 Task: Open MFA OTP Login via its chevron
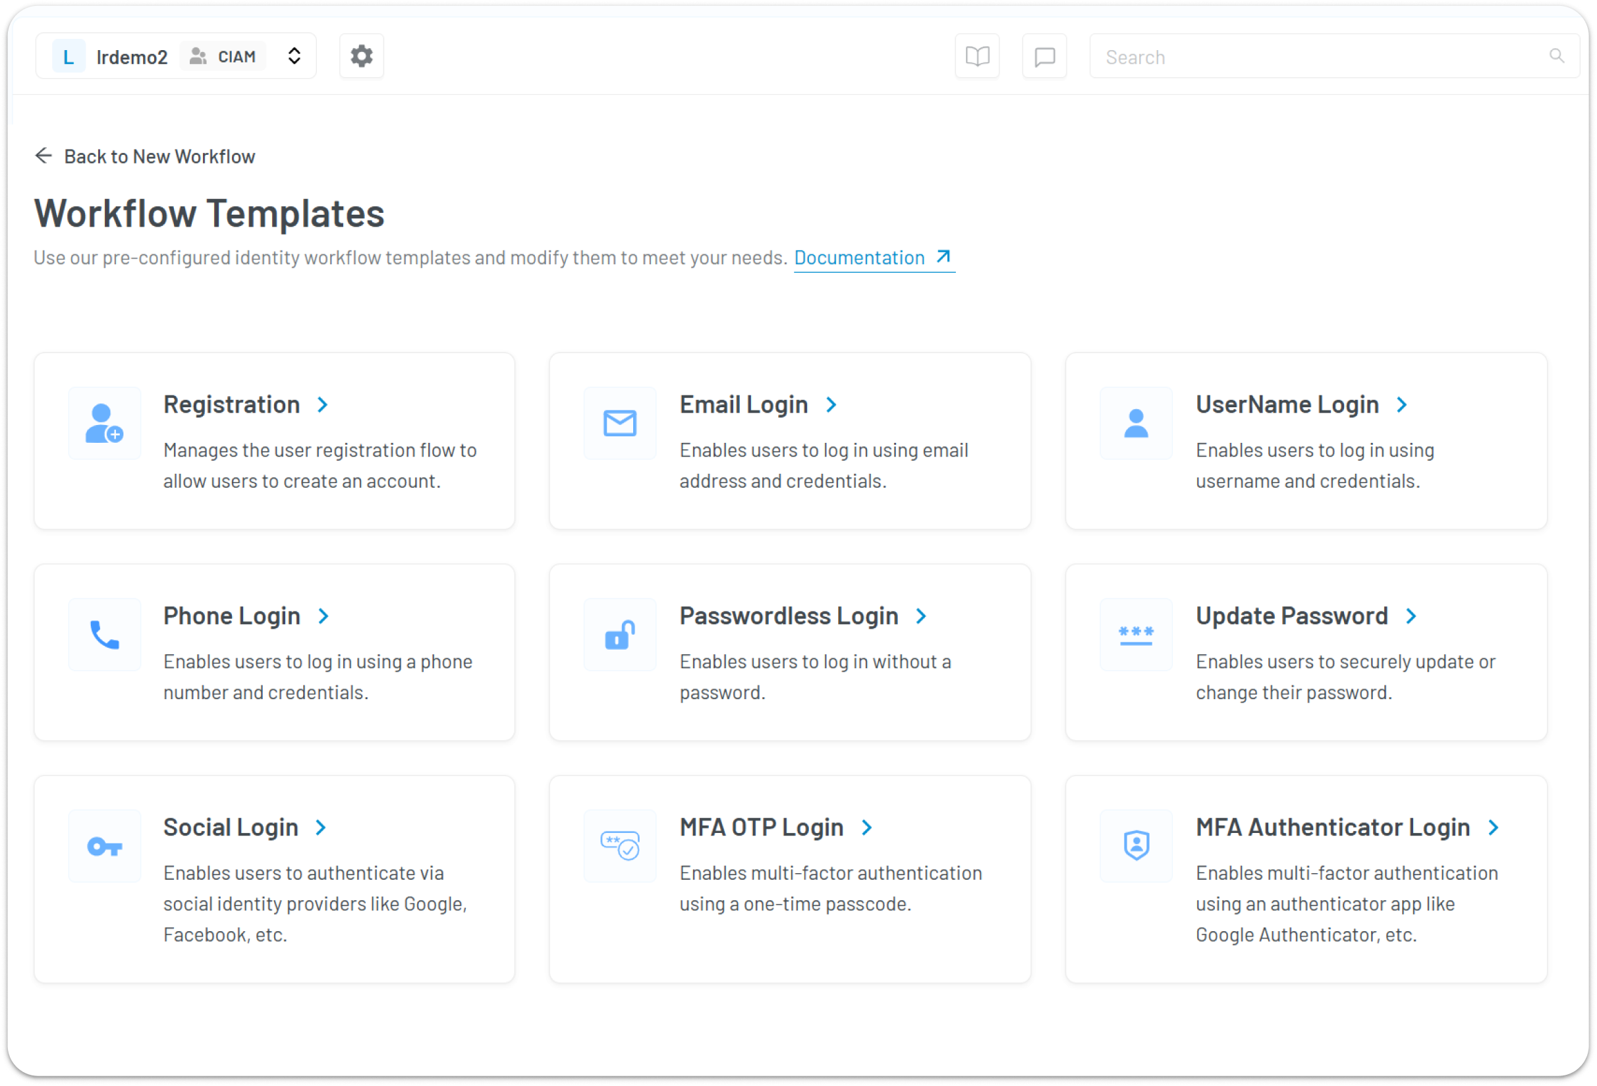pyautogui.click(x=867, y=828)
